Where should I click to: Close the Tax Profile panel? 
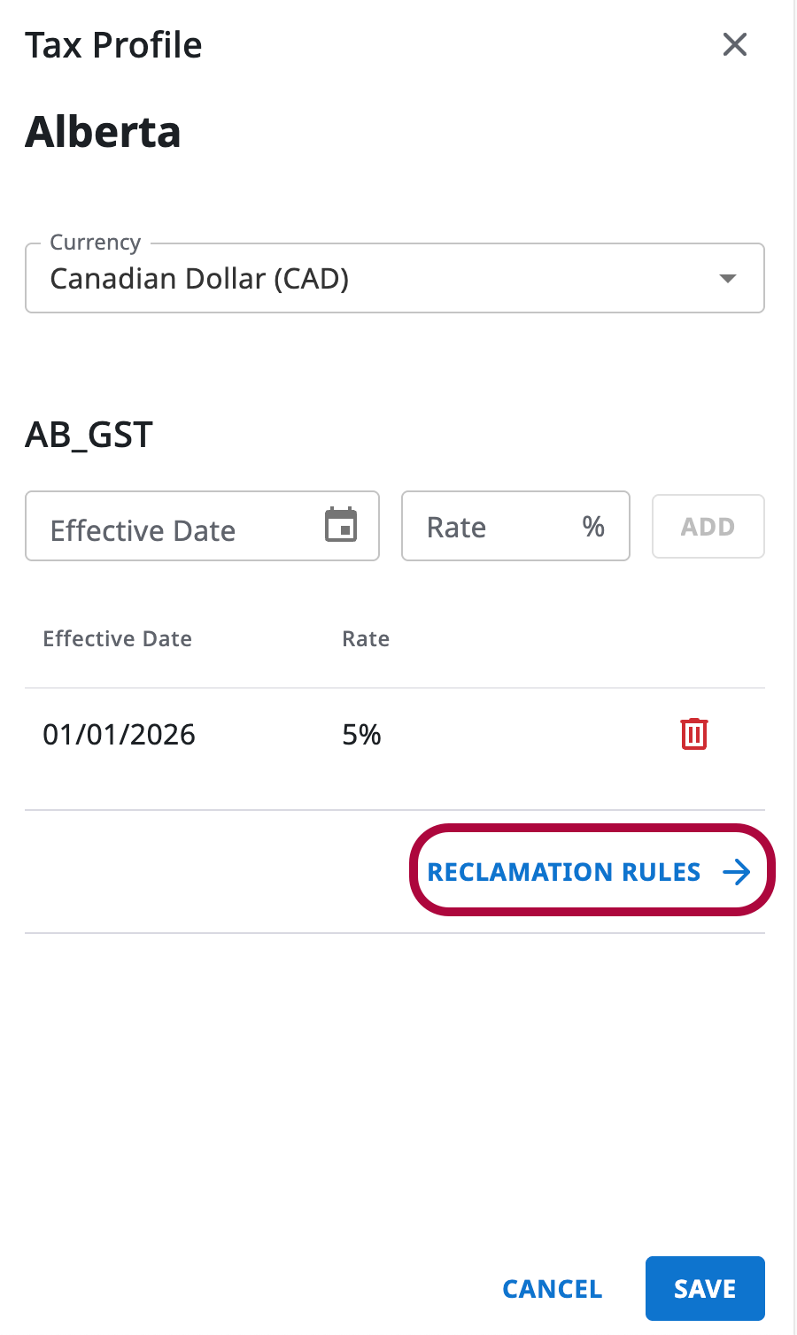[735, 44]
